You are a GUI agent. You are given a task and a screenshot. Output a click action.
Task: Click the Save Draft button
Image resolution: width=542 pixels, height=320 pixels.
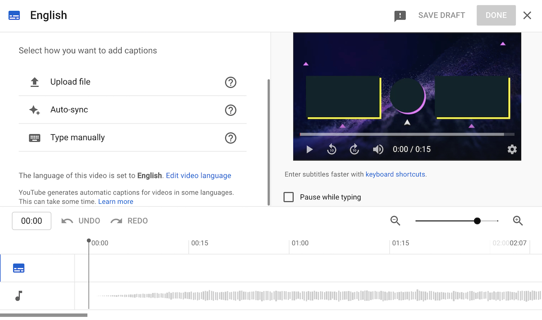(x=441, y=15)
